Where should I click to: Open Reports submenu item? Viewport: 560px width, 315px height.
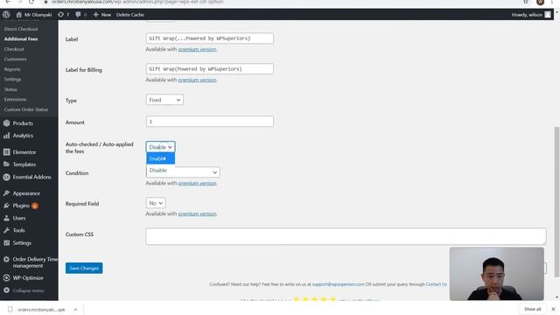[x=12, y=69]
